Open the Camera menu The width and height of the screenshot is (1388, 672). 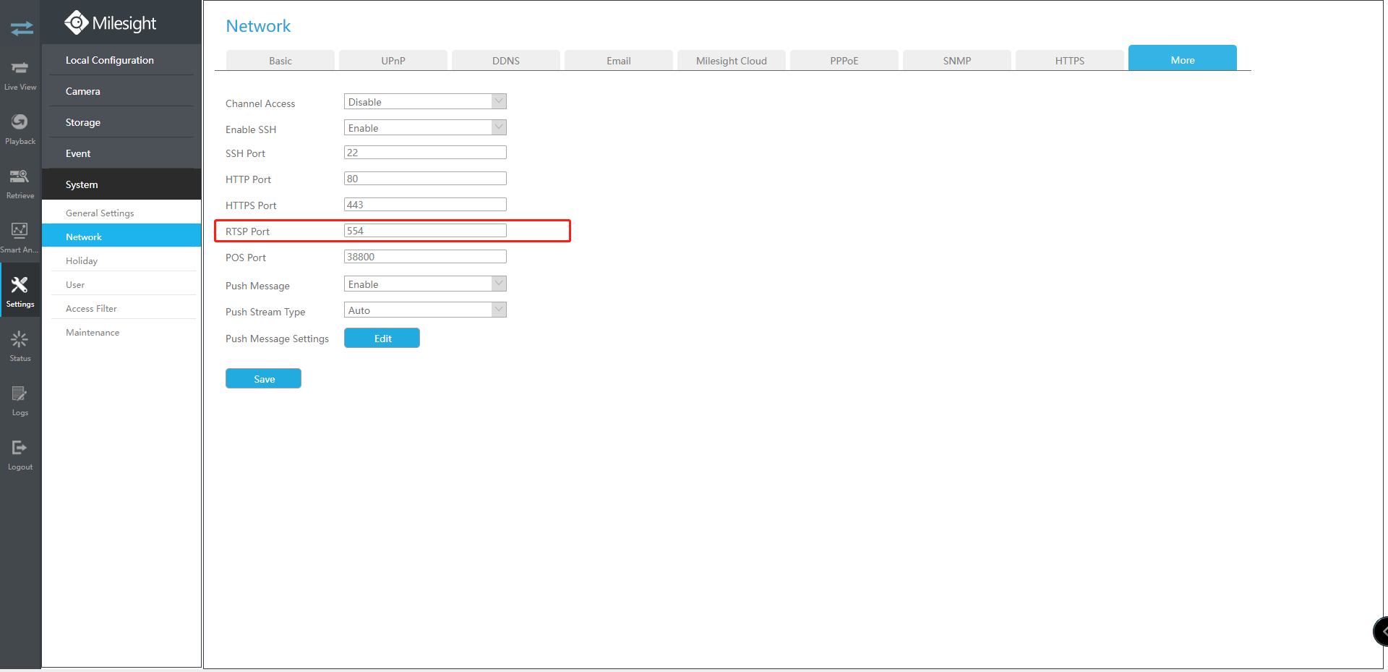[x=121, y=91]
